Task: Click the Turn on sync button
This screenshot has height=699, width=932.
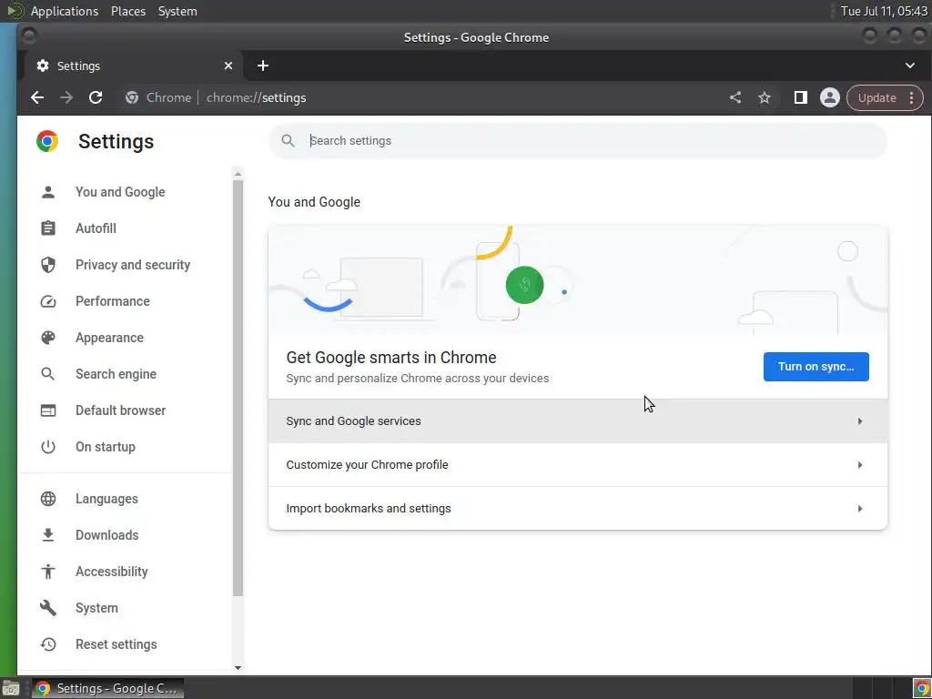Action: point(815,367)
